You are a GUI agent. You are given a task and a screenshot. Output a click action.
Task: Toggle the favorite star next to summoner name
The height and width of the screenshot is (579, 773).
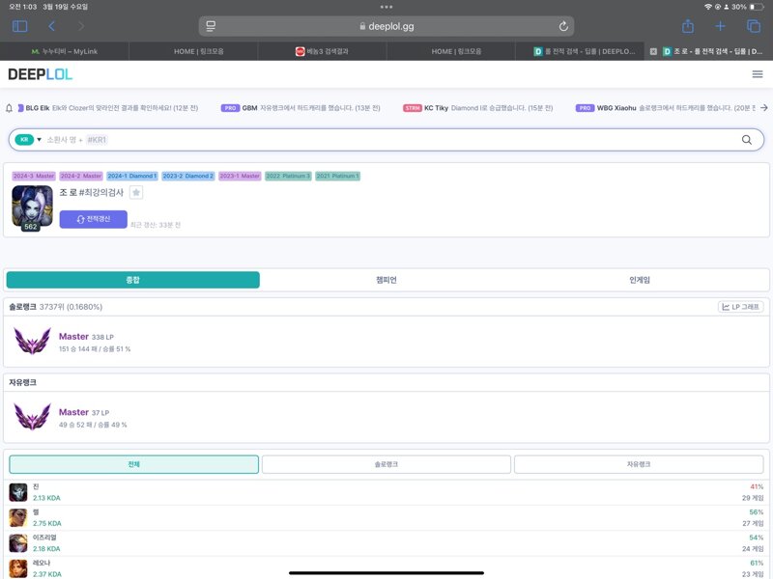(x=136, y=192)
